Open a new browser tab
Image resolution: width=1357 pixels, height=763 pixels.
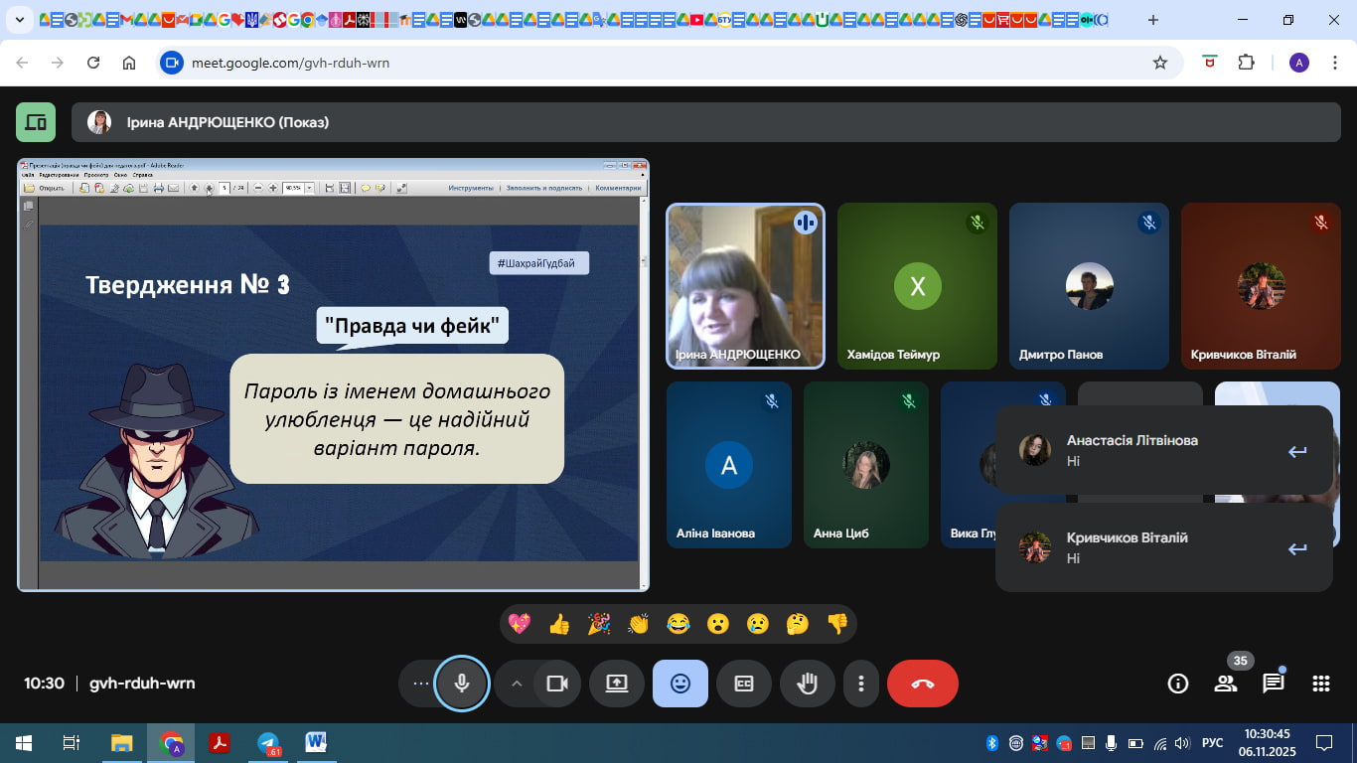click(1152, 20)
